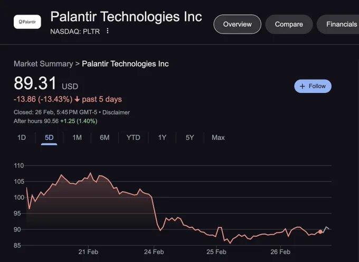Select the 1D time range

pyautogui.click(x=22, y=138)
